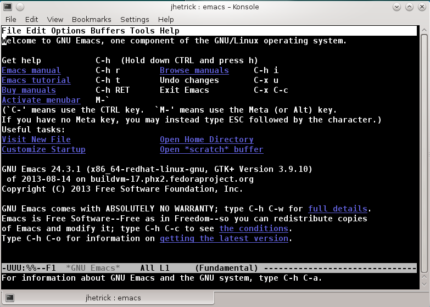Expand the Settings menu
Screen dimensions: 430x307
tap(135, 19)
